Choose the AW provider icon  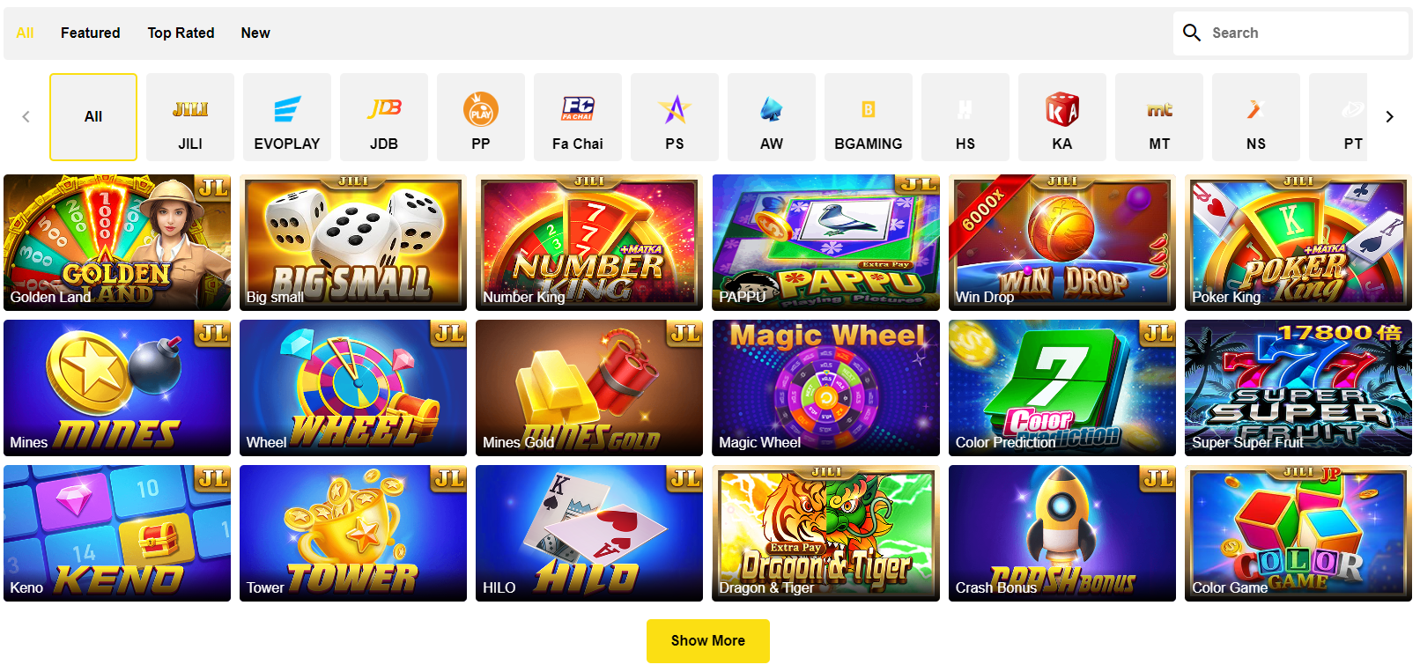click(x=772, y=109)
